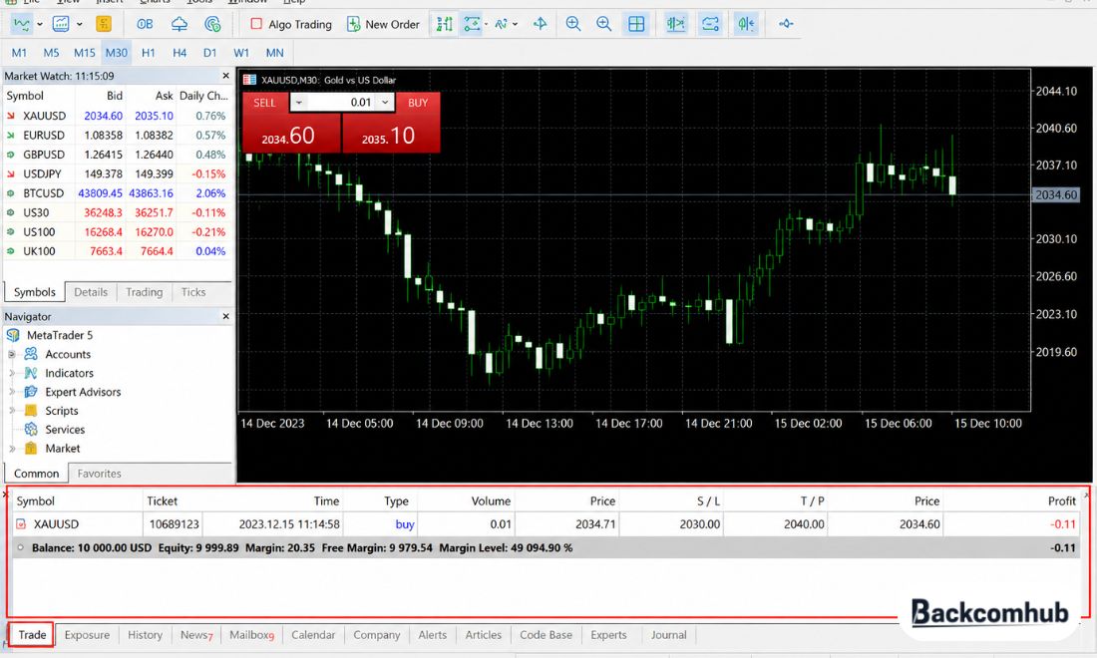The image size is (1097, 658).
Task: Open the Exposure tab
Action: tap(87, 635)
